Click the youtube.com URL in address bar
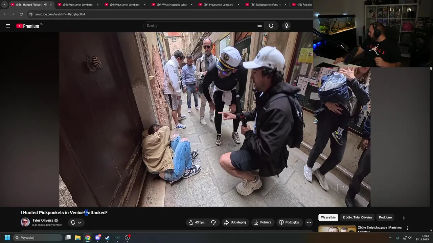The height and width of the screenshot is (243, 433). point(60,14)
